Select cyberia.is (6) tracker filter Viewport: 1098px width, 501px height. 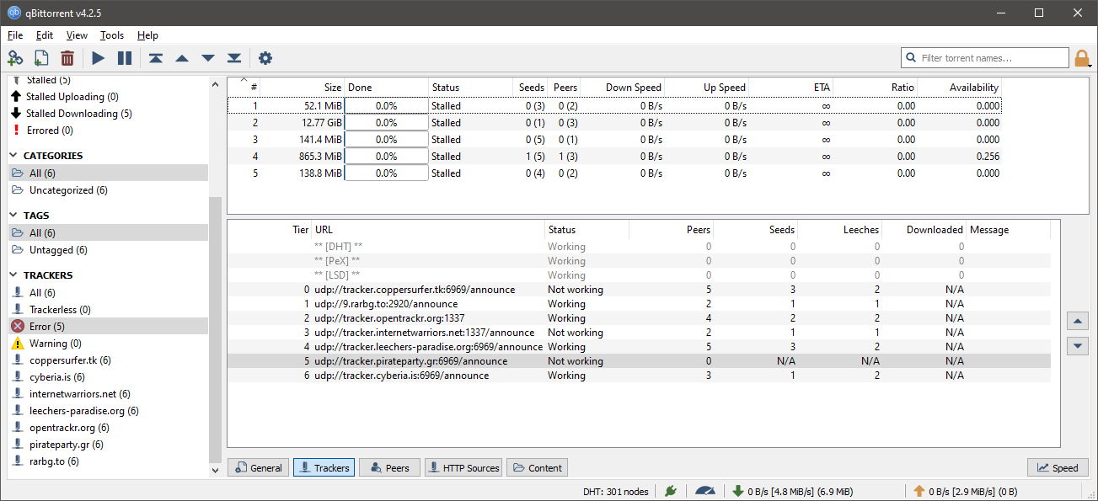pyautogui.click(x=108, y=377)
